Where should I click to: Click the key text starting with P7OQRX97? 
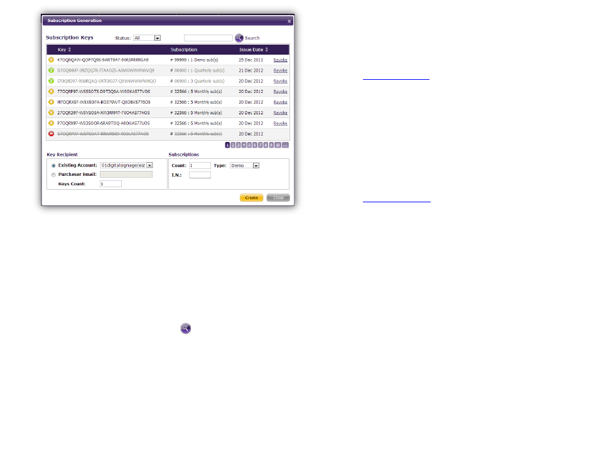coord(104,123)
